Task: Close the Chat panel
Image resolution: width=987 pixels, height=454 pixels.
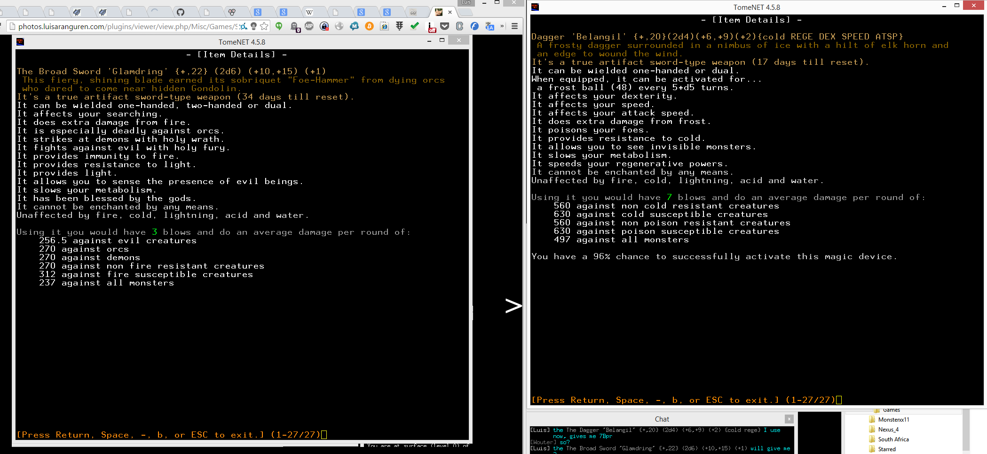Action: click(789, 419)
